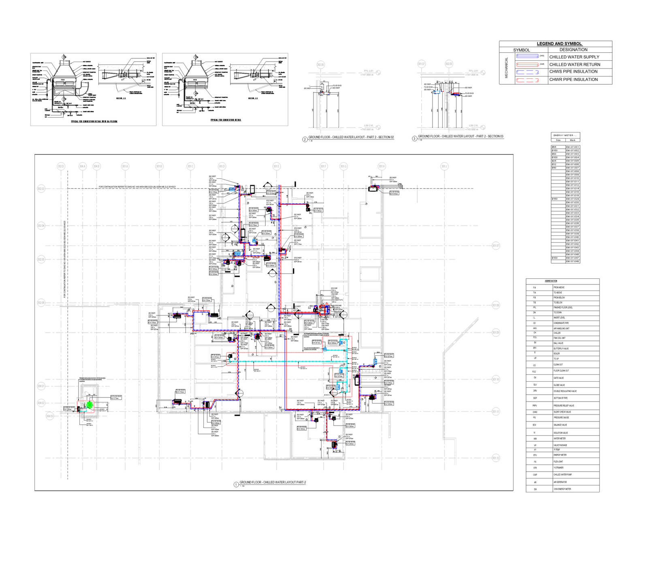Click the Abbreviation table heading
The image size is (648, 573).
point(551,281)
